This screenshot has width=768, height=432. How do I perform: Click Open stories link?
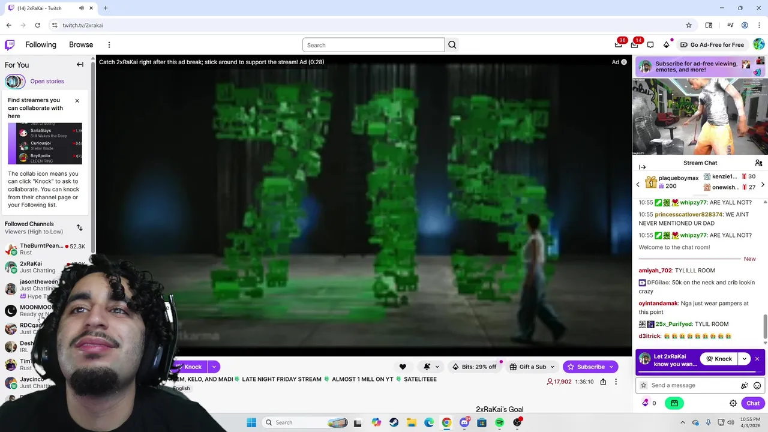point(47,82)
